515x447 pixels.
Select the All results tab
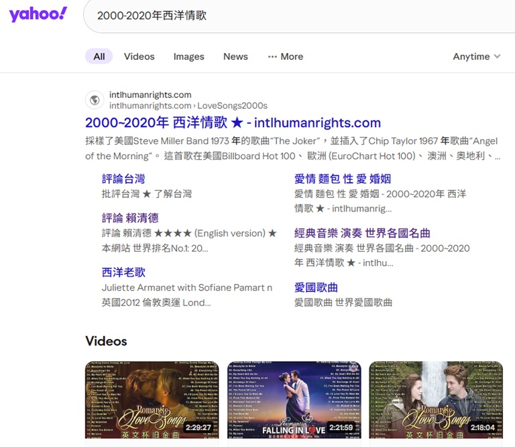coord(99,56)
